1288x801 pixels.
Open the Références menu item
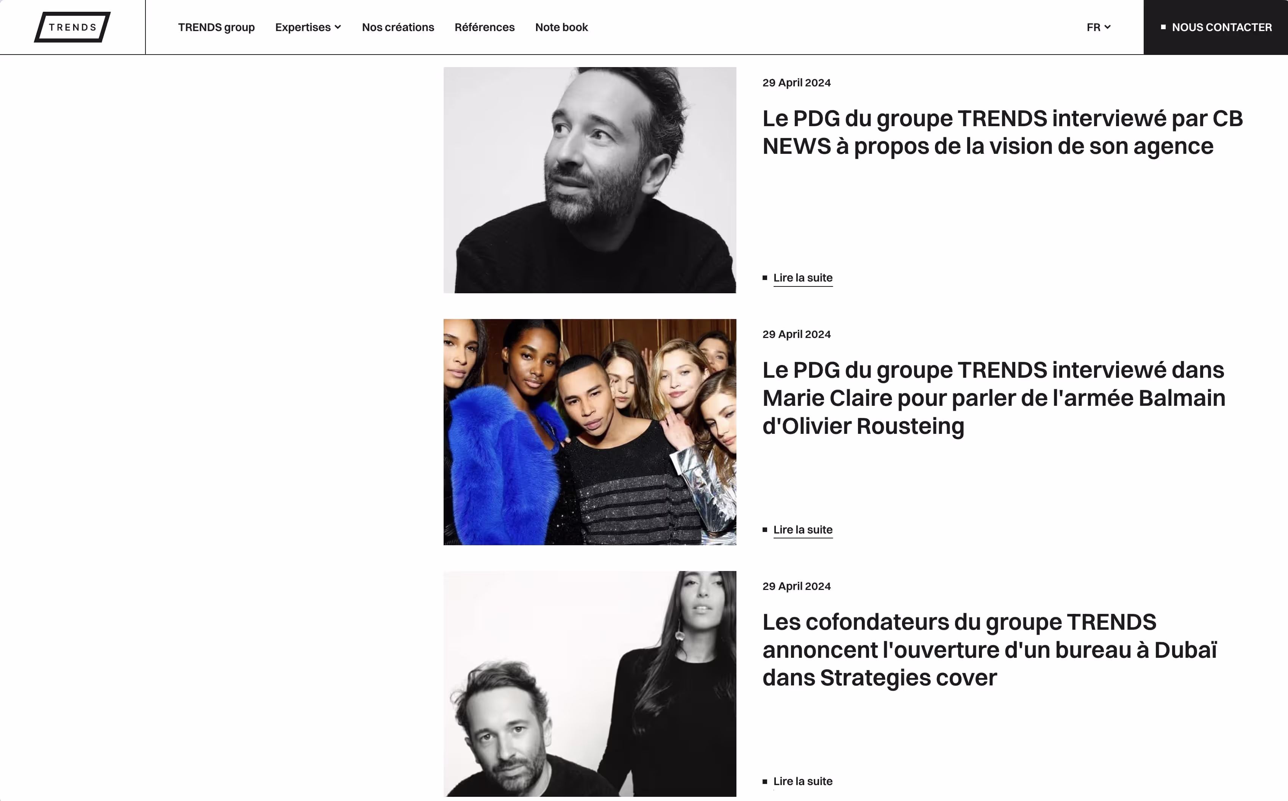(484, 27)
